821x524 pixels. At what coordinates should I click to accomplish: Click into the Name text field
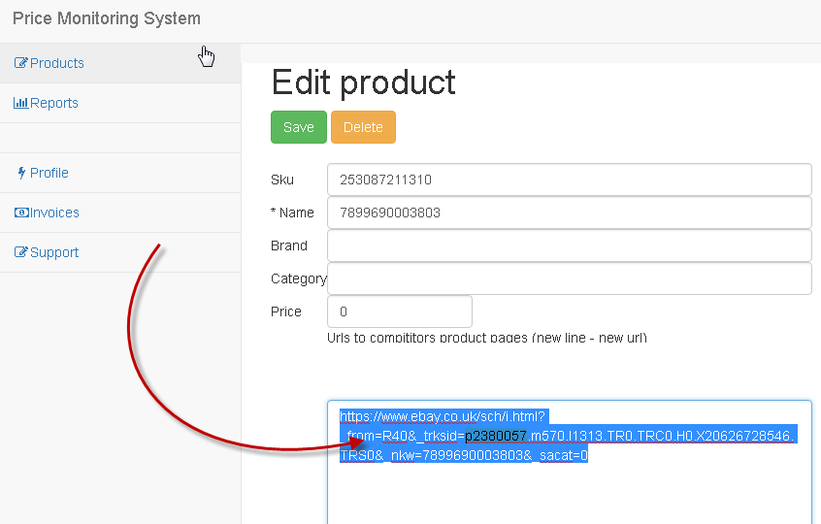coord(569,213)
